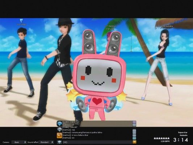193x145 pixels.
Task: Select the Basic camera value box
Action: [x=17, y=142]
